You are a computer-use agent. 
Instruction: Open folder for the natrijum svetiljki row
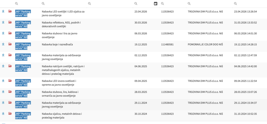[10, 66]
